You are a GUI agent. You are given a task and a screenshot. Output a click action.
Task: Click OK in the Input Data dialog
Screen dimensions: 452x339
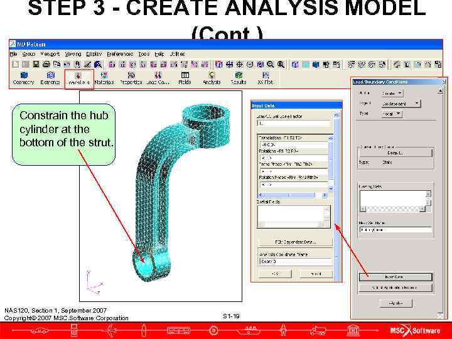click(x=276, y=274)
